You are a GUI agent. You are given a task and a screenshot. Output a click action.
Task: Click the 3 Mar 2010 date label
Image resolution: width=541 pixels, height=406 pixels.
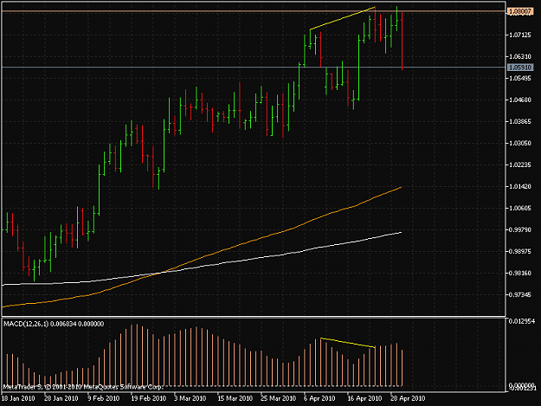[x=190, y=398]
